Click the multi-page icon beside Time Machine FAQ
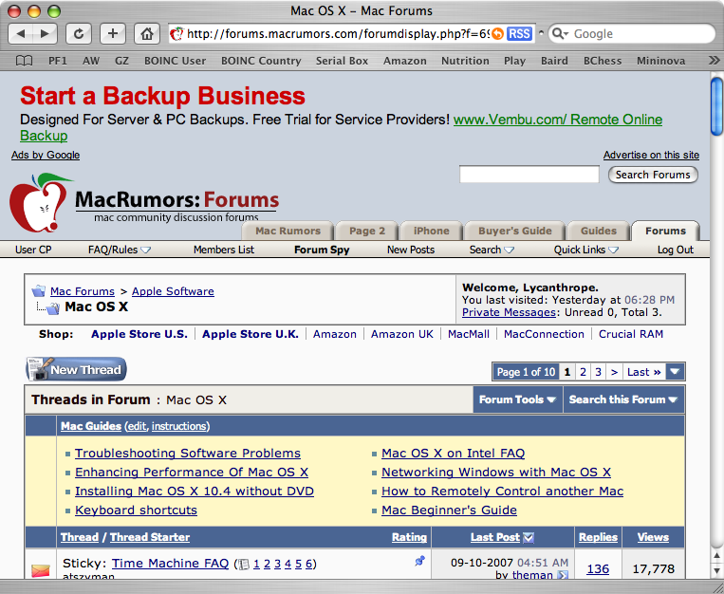This screenshot has height=594, width=724. click(x=244, y=564)
